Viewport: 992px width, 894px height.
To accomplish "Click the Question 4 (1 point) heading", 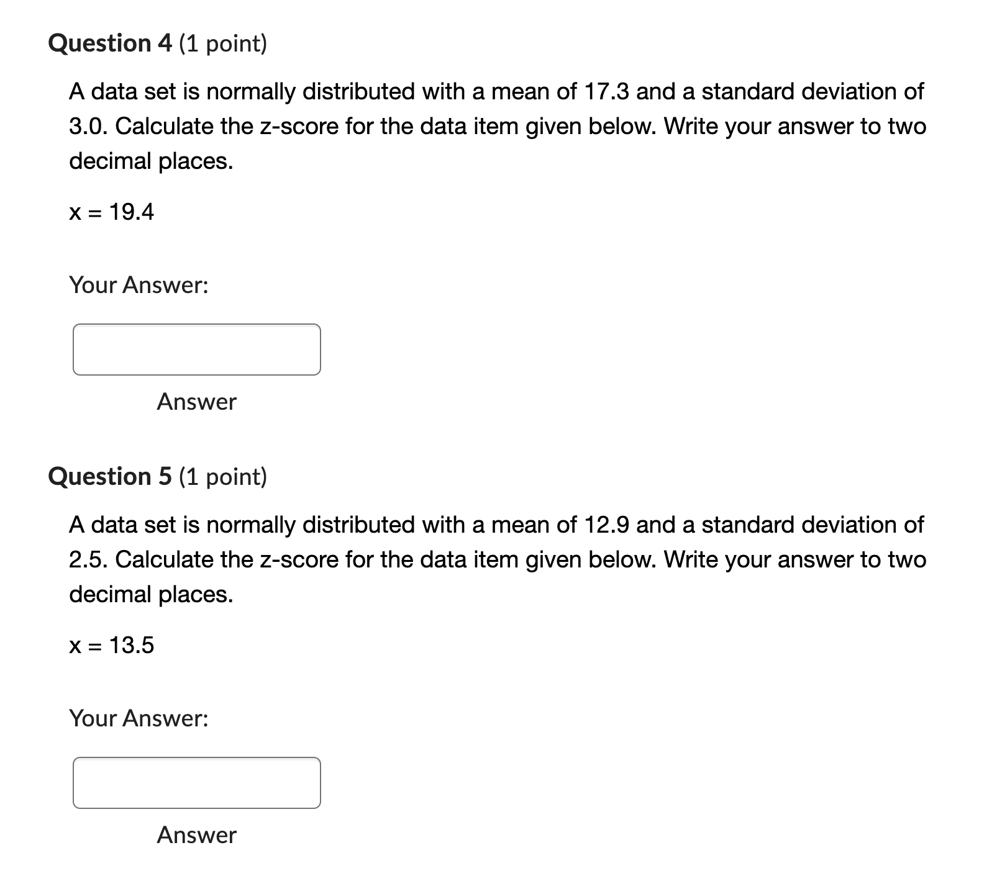I will tap(157, 43).
